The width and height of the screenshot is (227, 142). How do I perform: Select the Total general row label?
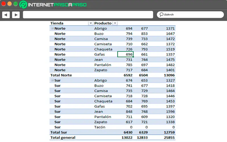click(63, 137)
